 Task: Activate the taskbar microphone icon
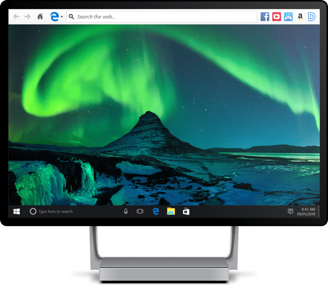click(x=125, y=212)
